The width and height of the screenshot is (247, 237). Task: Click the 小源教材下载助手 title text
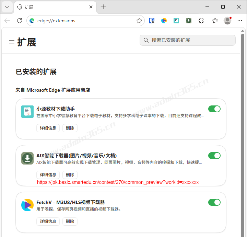(56, 109)
